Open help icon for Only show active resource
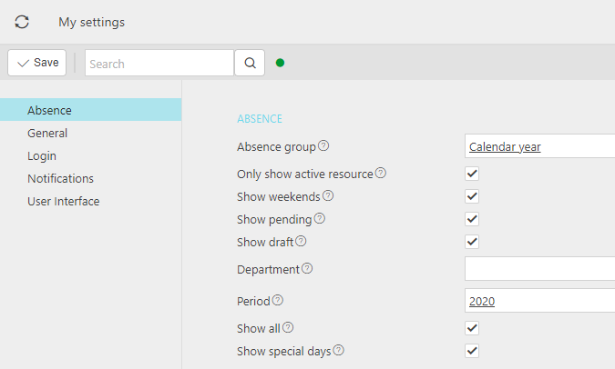Screen dimensions: 615x369 pyautogui.click(x=381, y=174)
